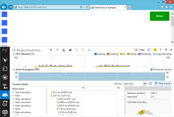Screen dimensions: 174x117
Task: Click the Selection duration 8.87 s value
Action: [154, 93]
